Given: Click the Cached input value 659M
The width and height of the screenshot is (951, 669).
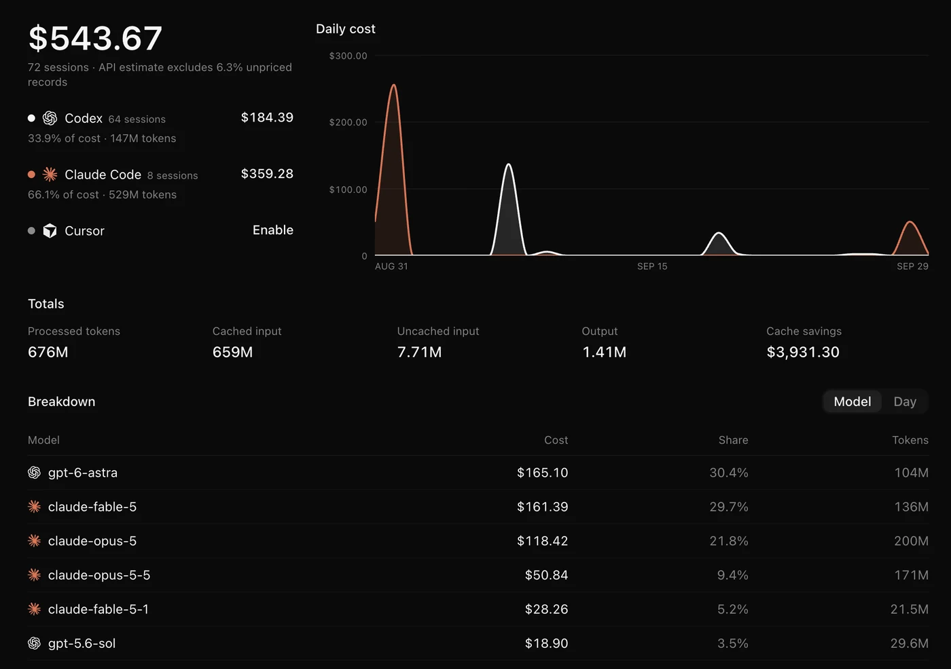Looking at the screenshot, I should 232,352.
